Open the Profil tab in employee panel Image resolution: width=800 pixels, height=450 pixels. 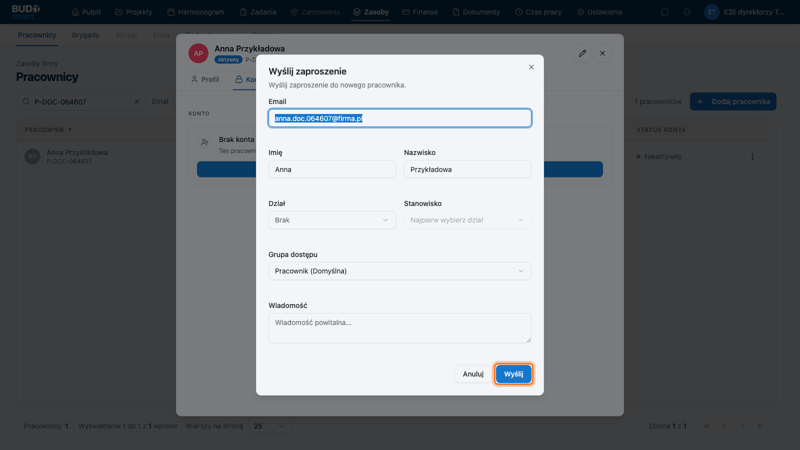[205, 79]
